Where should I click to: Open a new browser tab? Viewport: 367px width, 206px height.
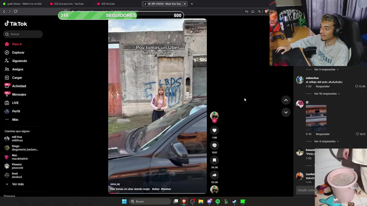coord(192,4)
